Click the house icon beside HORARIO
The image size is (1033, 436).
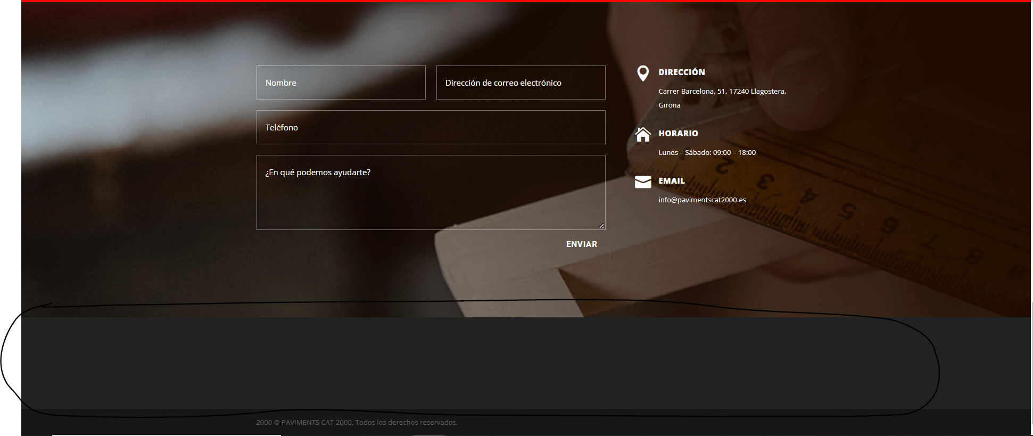[643, 135]
